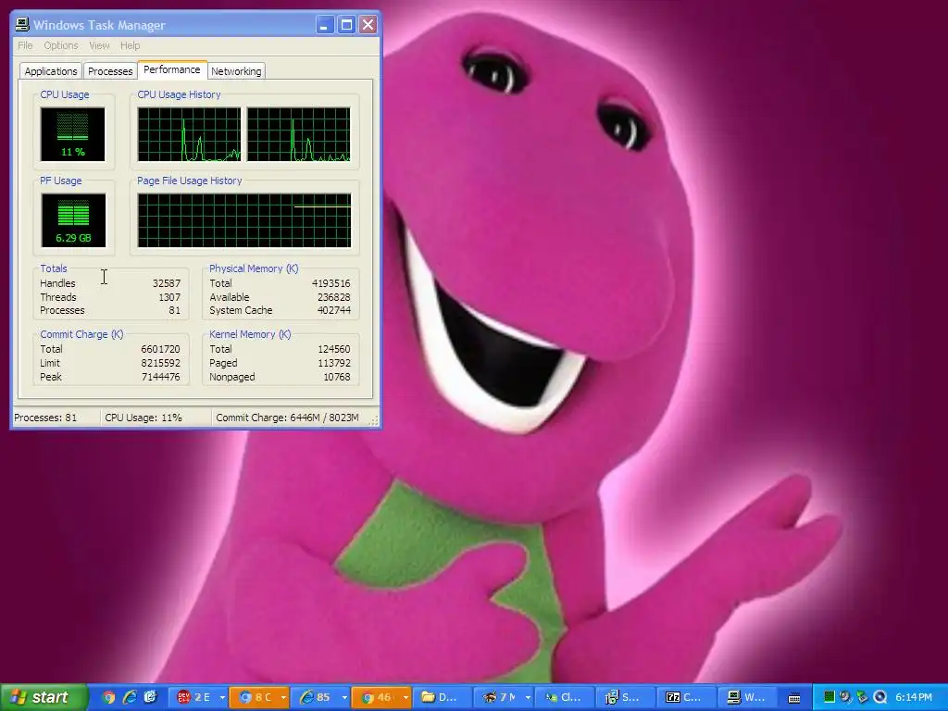Screen dimensions: 948x711
Task: Open the '7 M' taskbar group
Action: (x=498, y=697)
